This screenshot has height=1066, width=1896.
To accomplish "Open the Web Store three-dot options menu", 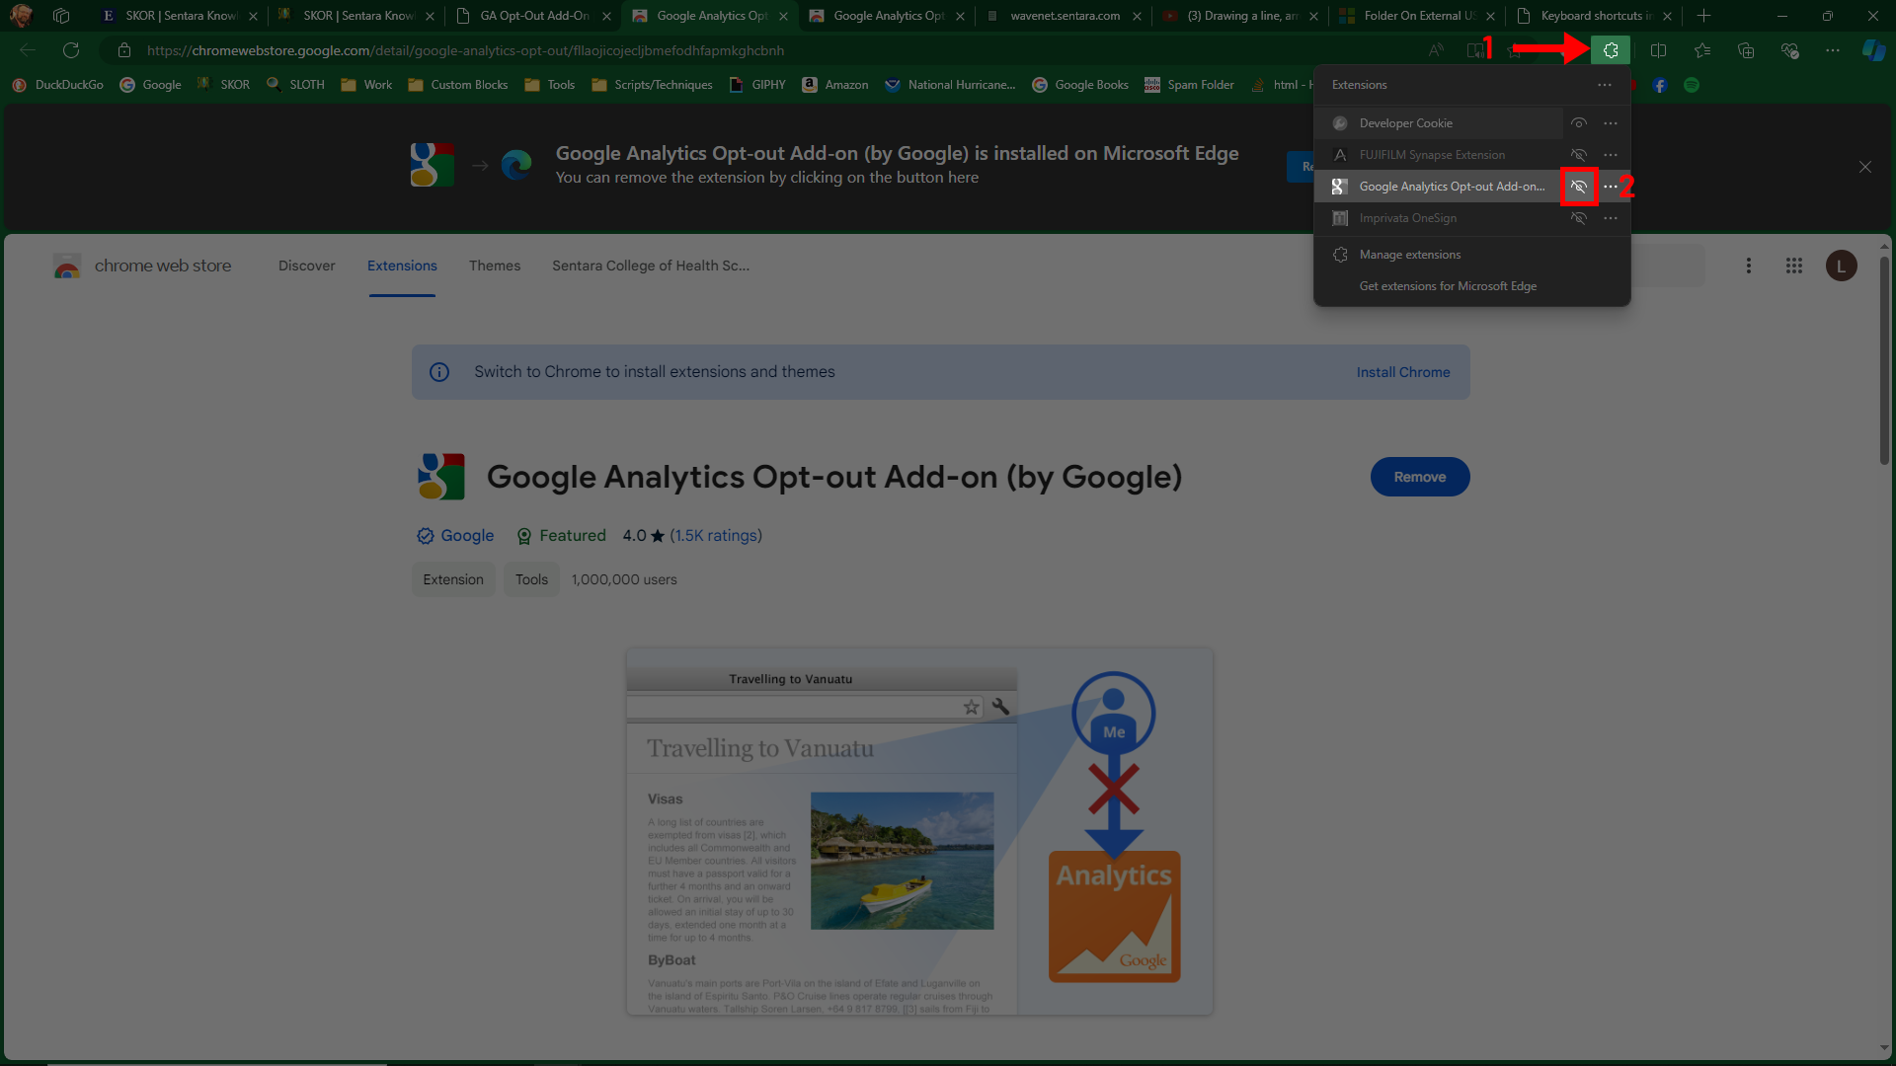I will click(x=1749, y=266).
